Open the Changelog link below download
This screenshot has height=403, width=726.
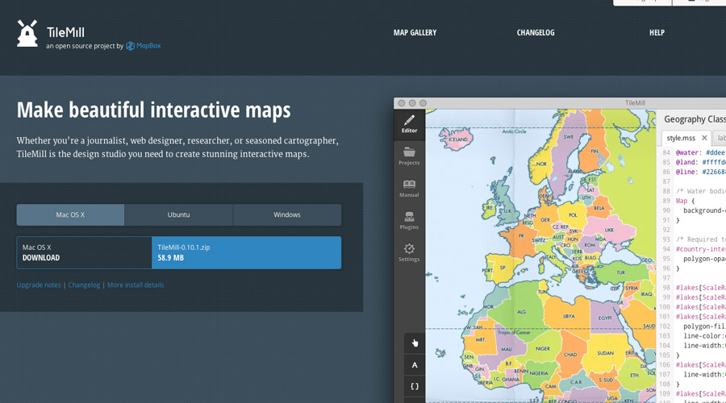point(84,285)
